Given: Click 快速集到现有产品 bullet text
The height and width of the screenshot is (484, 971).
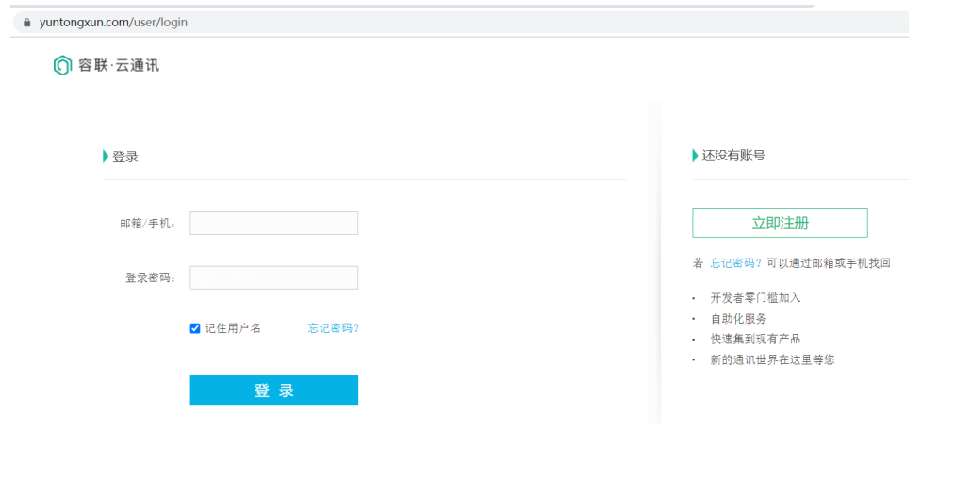Looking at the screenshot, I should pos(755,339).
